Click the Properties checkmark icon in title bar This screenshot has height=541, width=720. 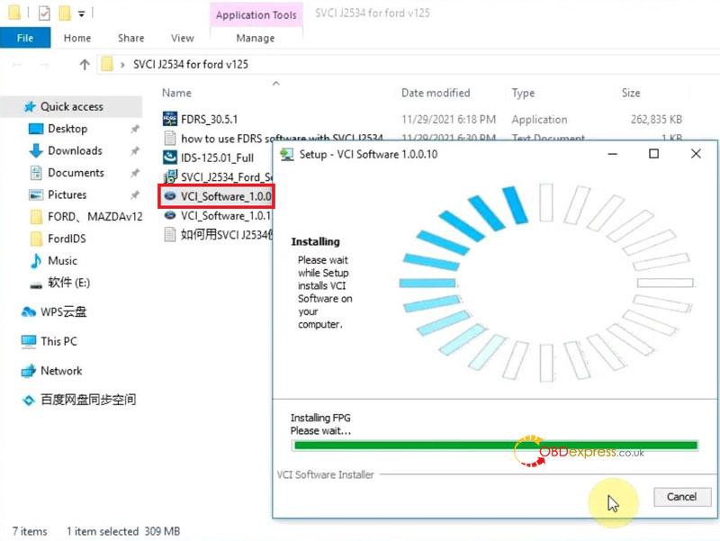pyautogui.click(x=44, y=14)
